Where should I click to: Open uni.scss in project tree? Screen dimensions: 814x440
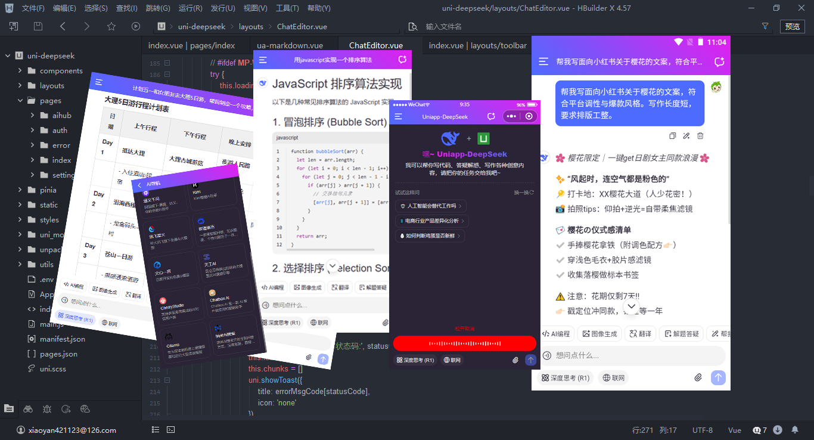[x=54, y=369]
